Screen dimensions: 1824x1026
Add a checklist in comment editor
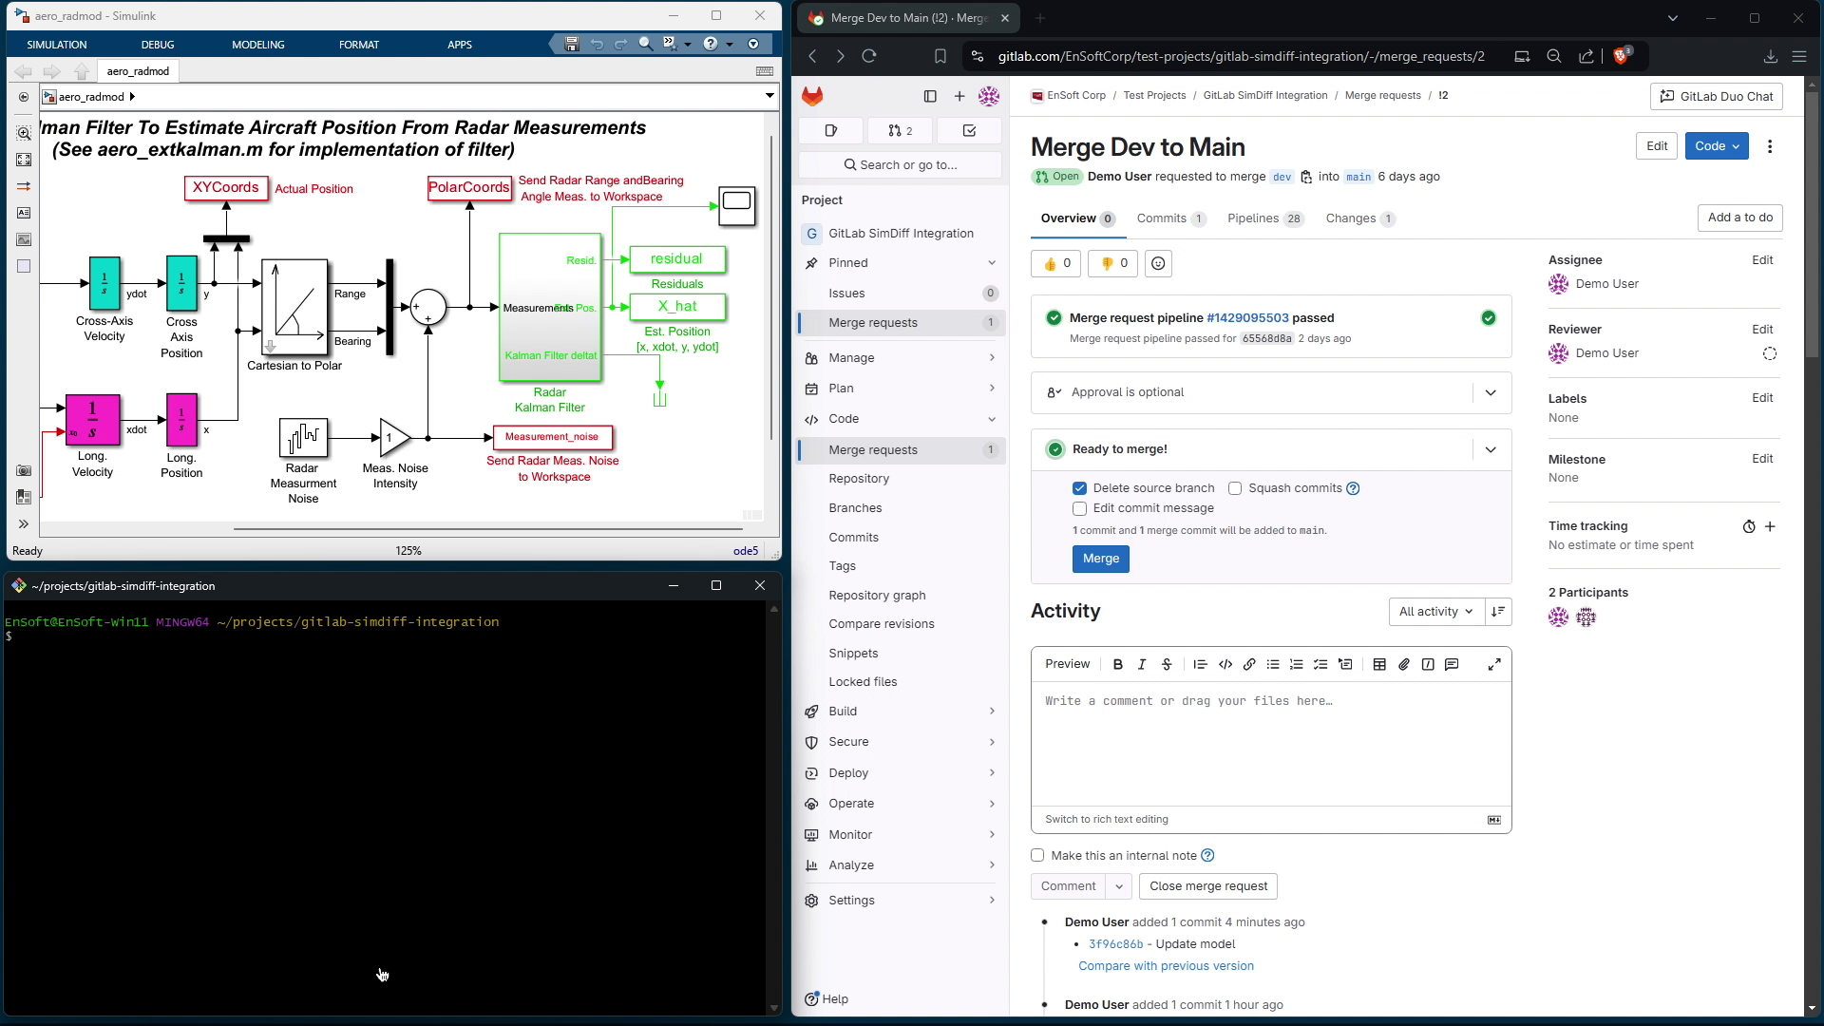1320,664
